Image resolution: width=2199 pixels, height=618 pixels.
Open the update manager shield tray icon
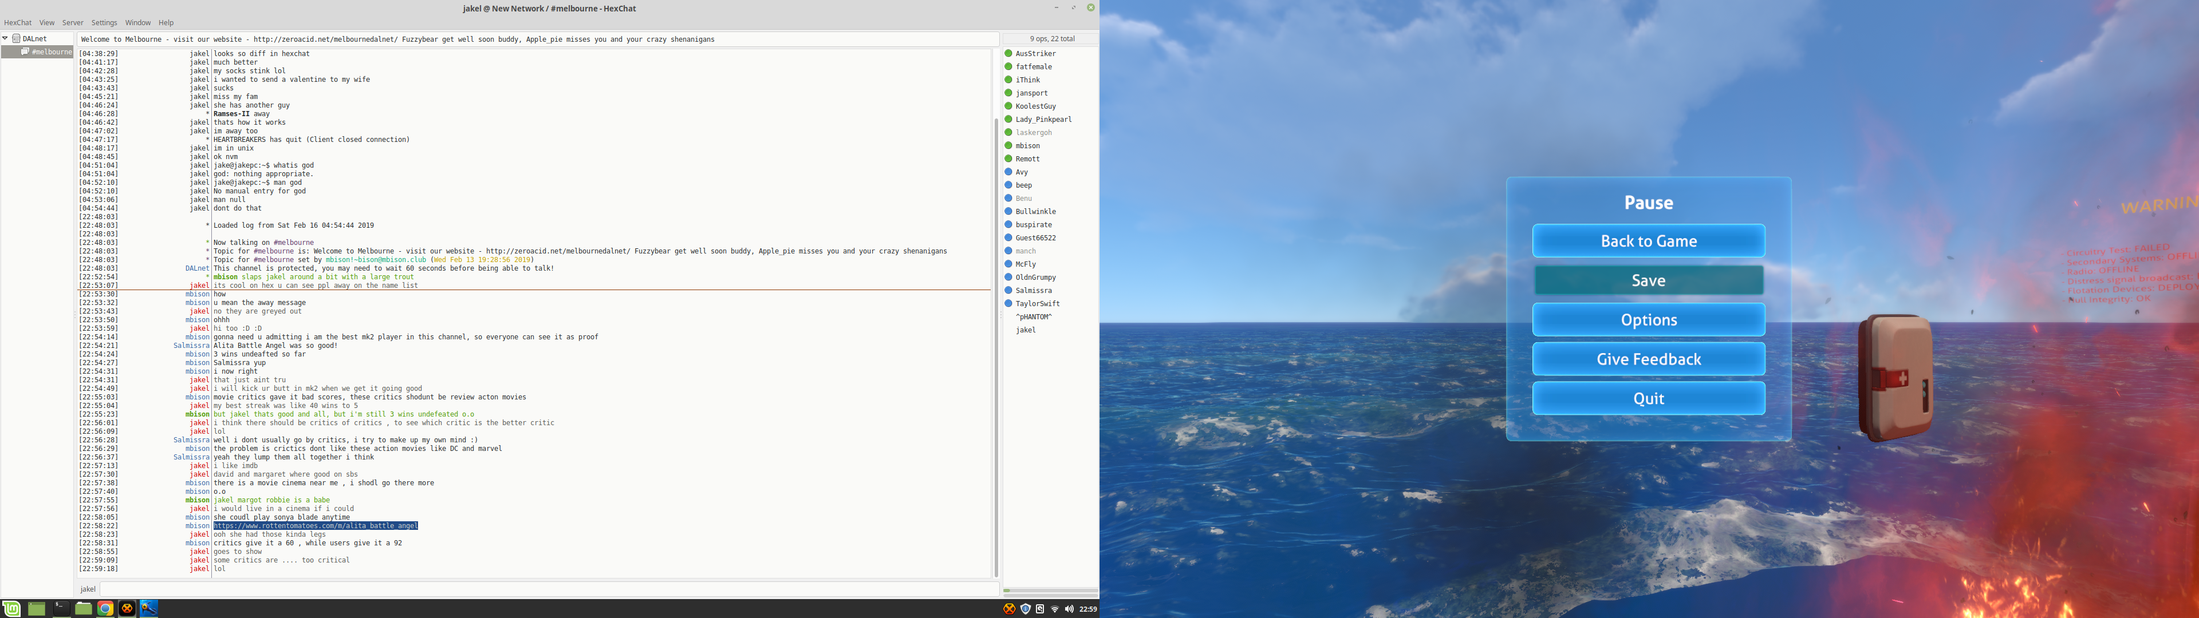click(1025, 609)
